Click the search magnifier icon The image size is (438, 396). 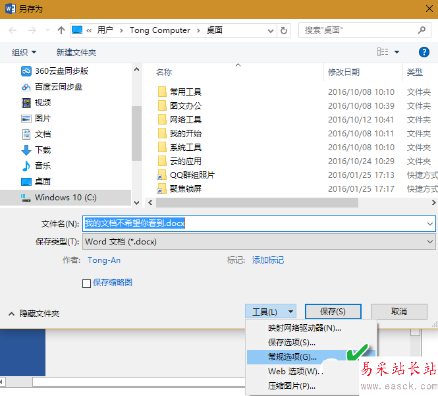click(x=422, y=30)
